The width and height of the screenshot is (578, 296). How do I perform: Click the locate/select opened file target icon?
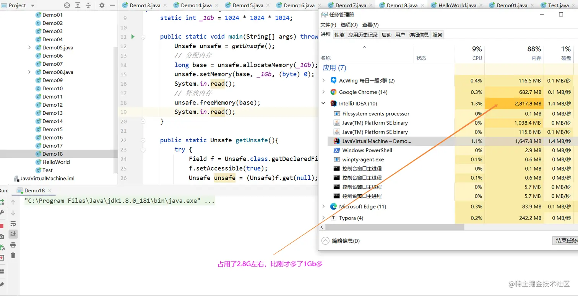click(x=67, y=5)
